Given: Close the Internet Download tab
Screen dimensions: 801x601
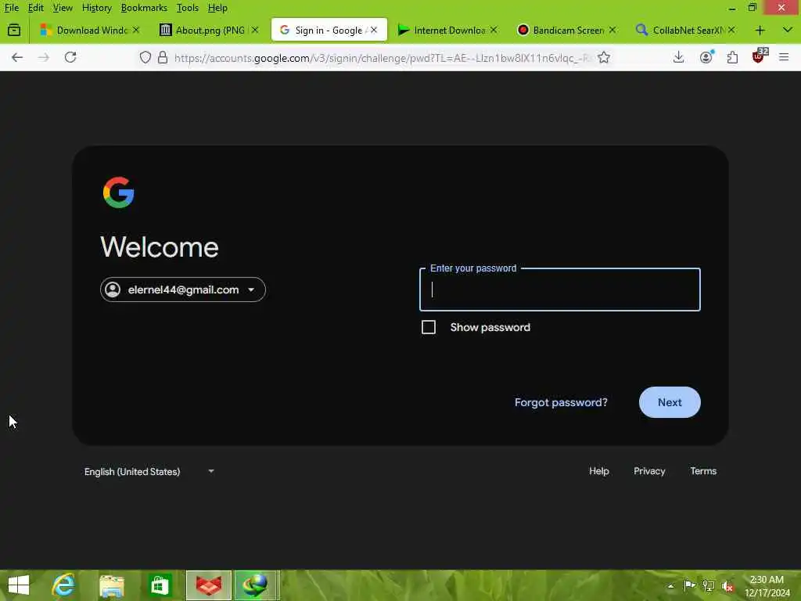Looking at the screenshot, I should (494, 31).
